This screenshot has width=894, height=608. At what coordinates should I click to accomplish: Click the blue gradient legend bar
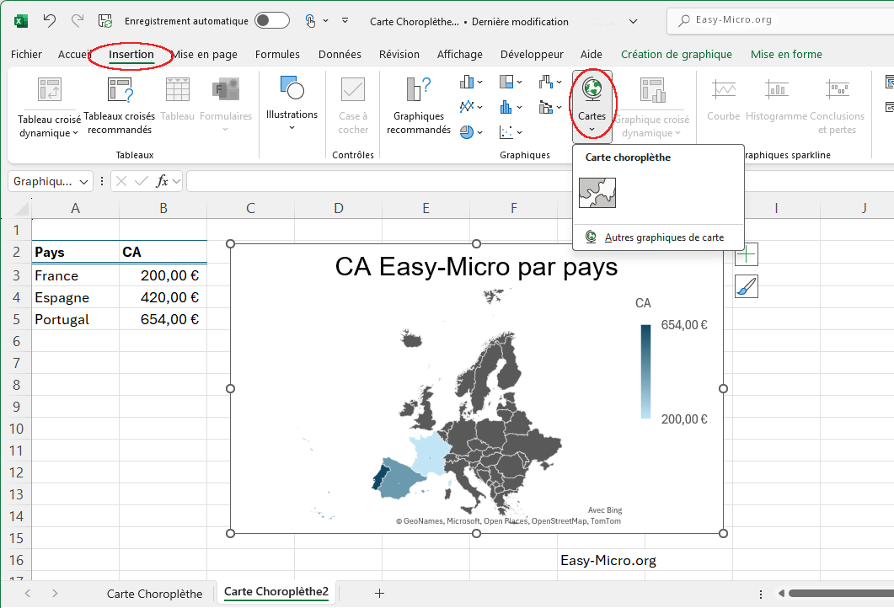(645, 371)
